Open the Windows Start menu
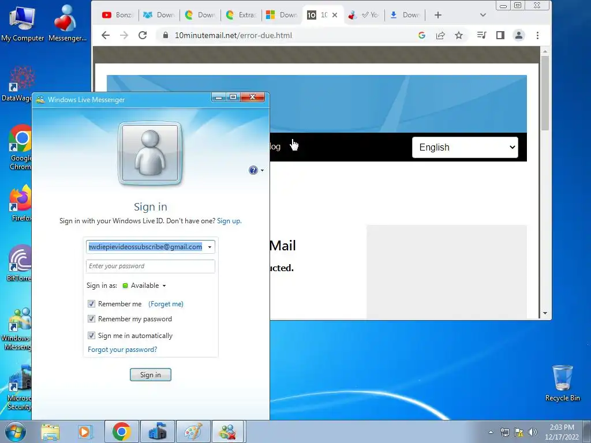This screenshot has width=591, height=443. pos(15,431)
